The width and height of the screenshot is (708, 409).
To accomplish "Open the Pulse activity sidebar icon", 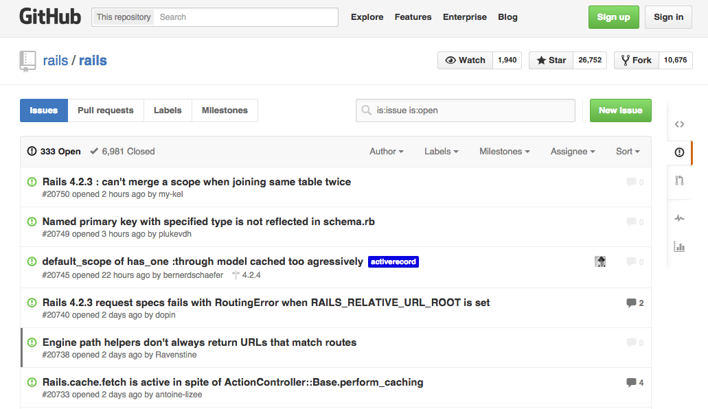I will pyautogui.click(x=679, y=218).
